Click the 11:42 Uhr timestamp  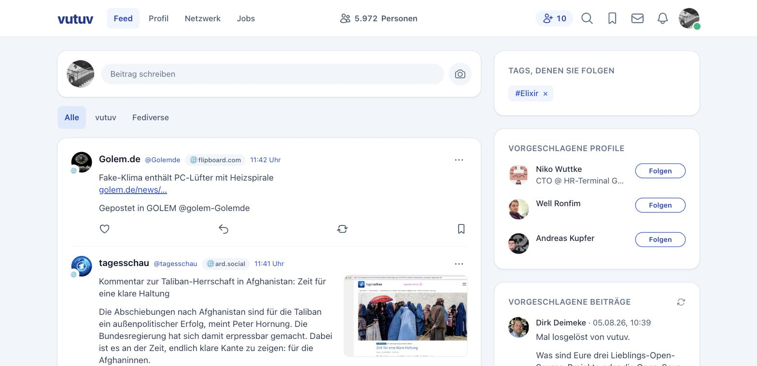(x=266, y=160)
